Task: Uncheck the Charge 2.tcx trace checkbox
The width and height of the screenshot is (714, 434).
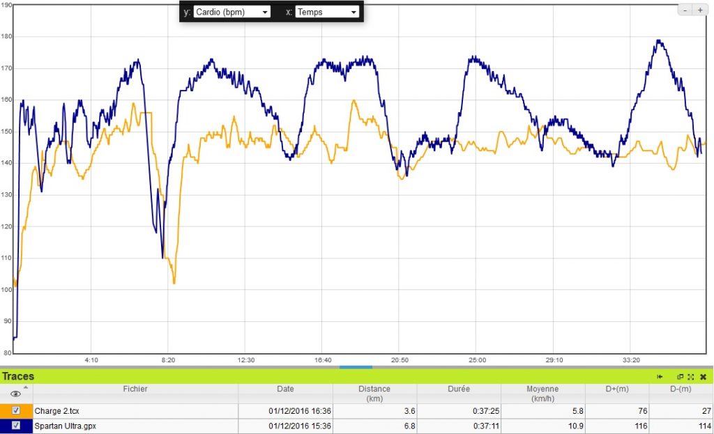Action: tap(16, 411)
